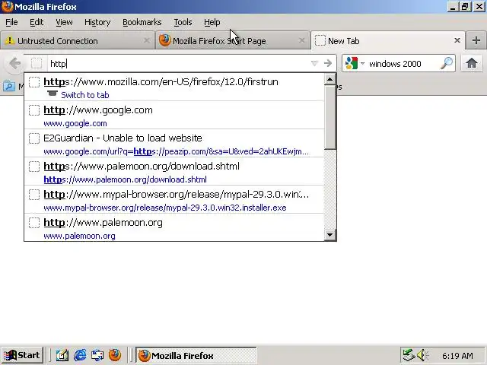Click the address bar text field
The width and height of the screenshot is (487, 365).
179,64
